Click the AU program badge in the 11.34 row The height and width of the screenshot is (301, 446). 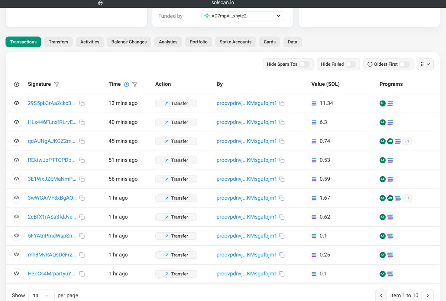coord(382,103)
